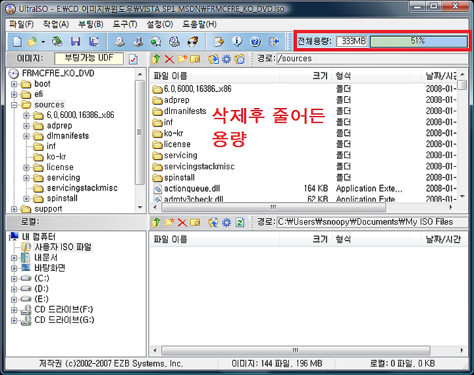Select 바탕화면 in local tree
This screenshot has width=474, height=375.
[49, 268]
